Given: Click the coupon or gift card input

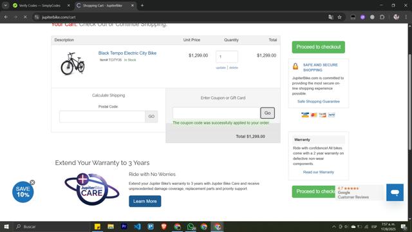Looking at the screenshot, I should pos(216,113).
